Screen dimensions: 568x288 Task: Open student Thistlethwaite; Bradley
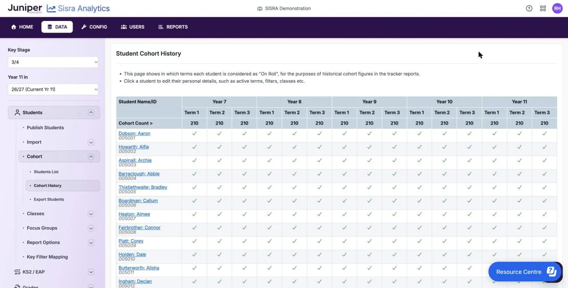(143, 187)
